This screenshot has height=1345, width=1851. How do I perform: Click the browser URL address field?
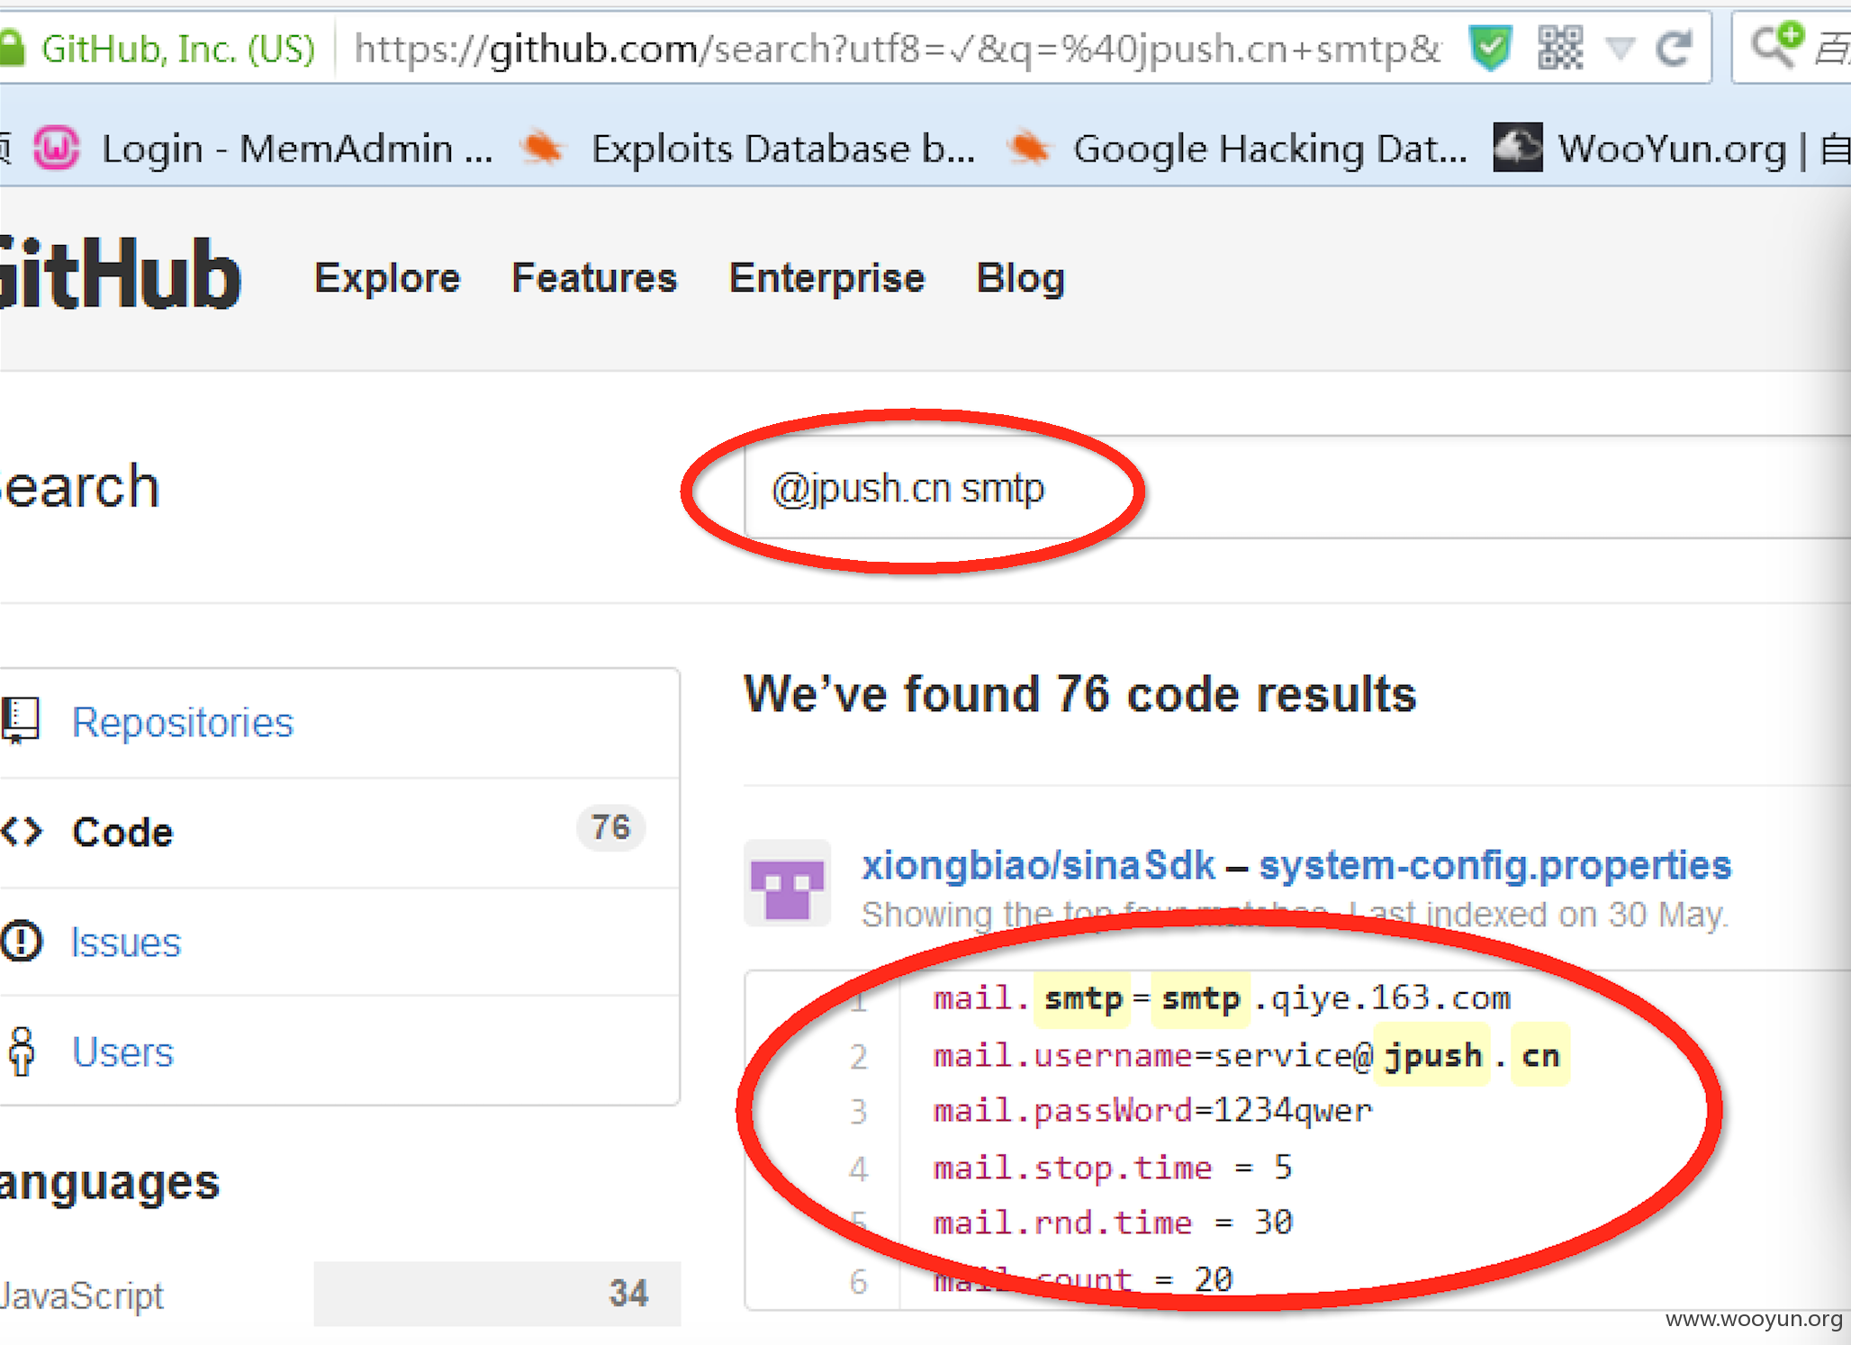click(x=897, y=49)
